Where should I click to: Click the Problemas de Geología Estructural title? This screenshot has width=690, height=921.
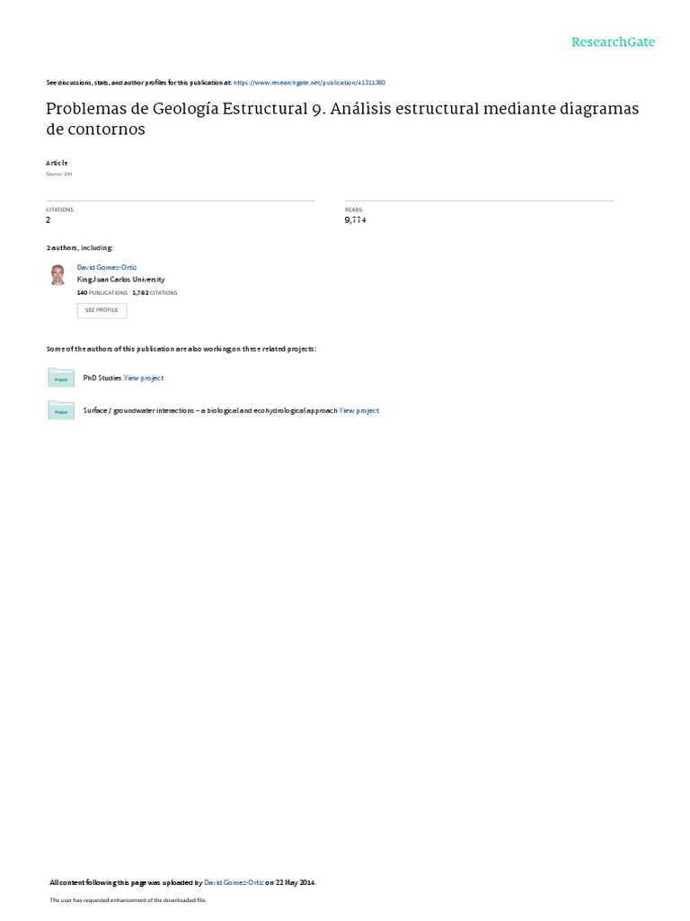(342, 119)
